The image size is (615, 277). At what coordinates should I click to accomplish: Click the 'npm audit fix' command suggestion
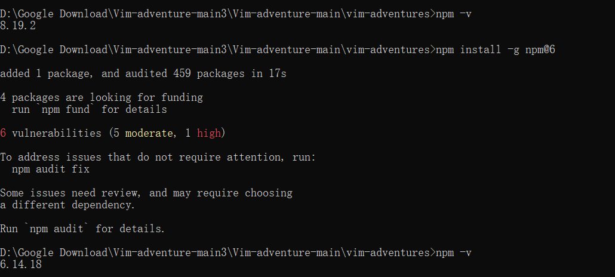point(51,169)
